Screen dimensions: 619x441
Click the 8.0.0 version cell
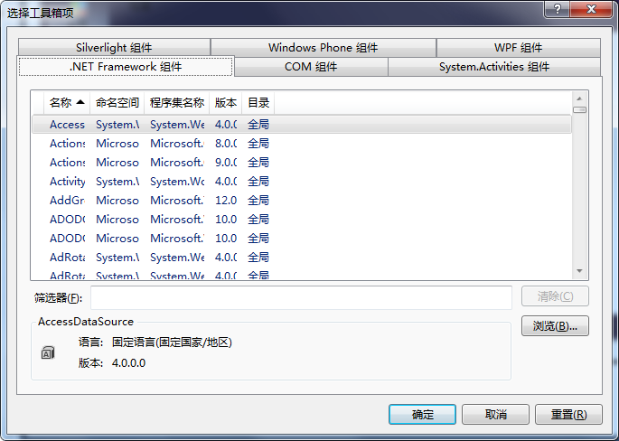(x=226, y=144)
